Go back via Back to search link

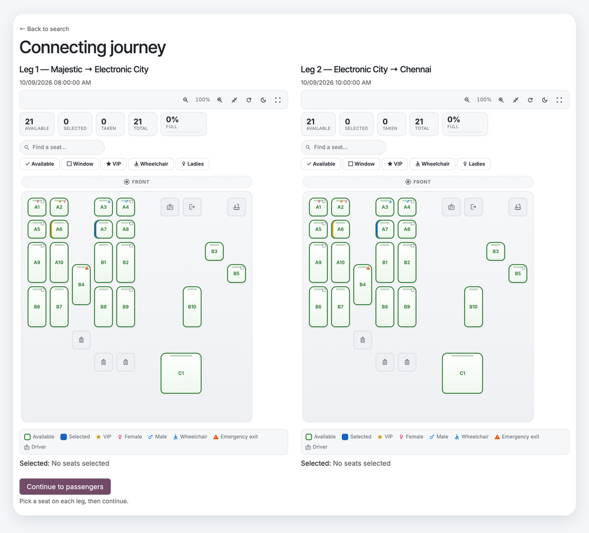[x=44, y=29]
